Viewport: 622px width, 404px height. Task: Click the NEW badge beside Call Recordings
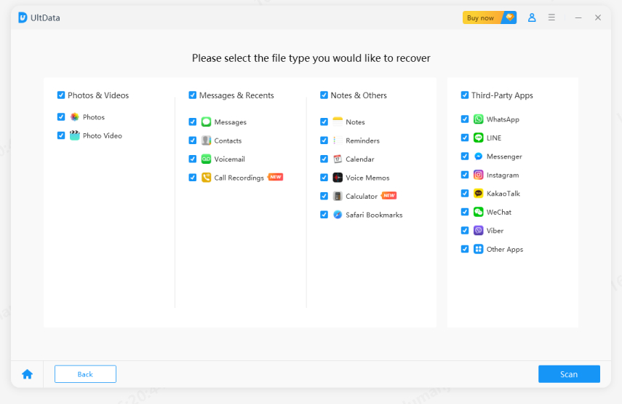point(276,177)
